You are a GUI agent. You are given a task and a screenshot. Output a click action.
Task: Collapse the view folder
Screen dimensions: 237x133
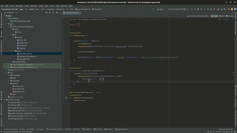pyautogui.click(x=13, y=51)
